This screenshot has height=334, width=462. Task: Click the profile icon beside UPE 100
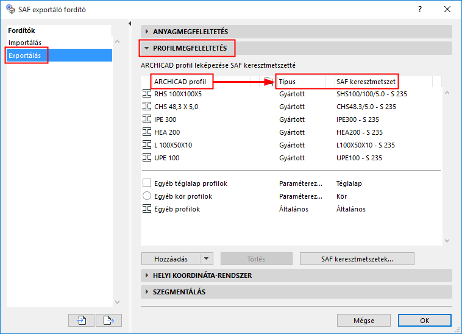coord(147,158)
